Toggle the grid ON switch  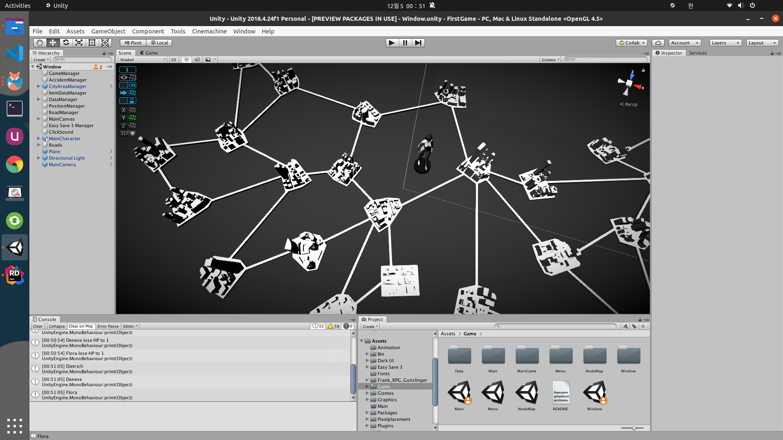click(x=128, y=85)
